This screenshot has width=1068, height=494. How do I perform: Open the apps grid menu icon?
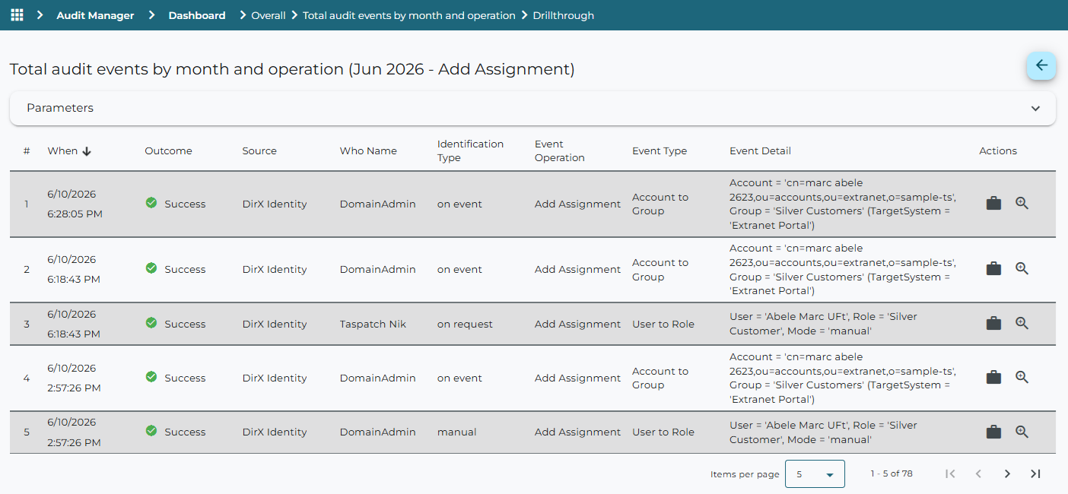17,15
